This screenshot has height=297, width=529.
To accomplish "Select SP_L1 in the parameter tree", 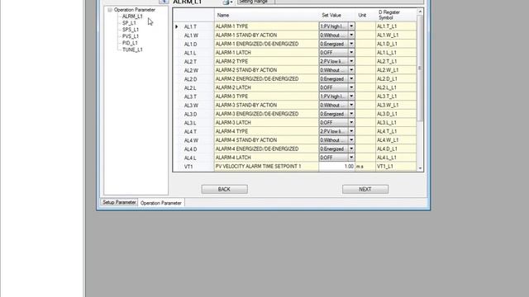I will pyautogui.click(x=129, y=23).
